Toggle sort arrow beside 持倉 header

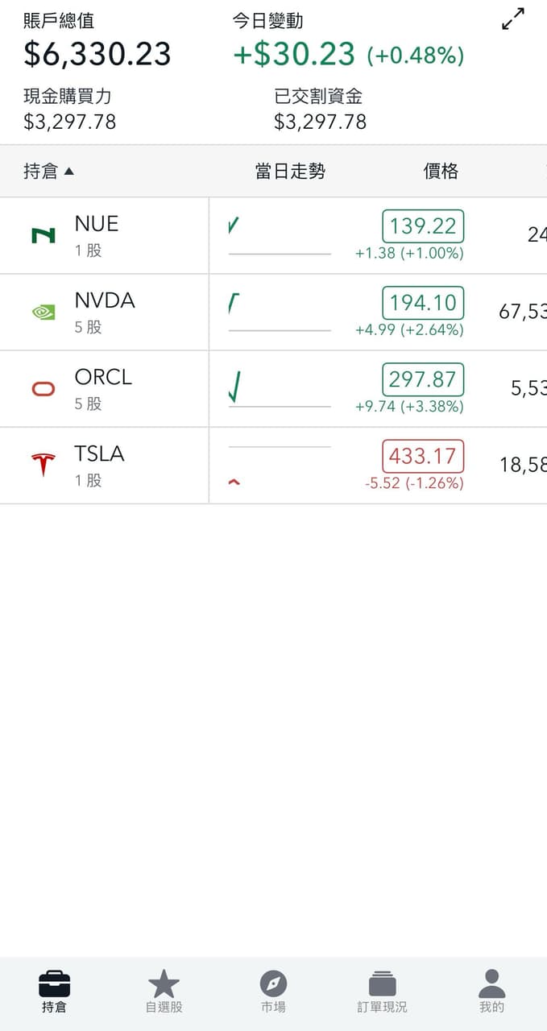(68, 172)
